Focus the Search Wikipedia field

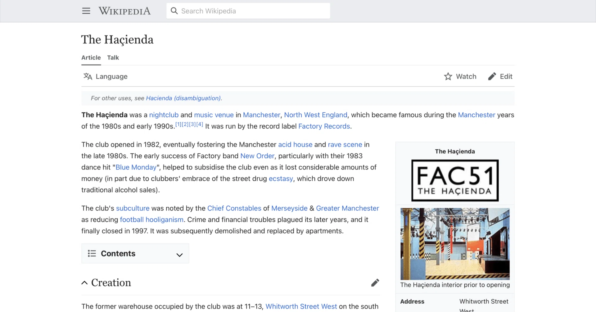click(x=248, y=11)
